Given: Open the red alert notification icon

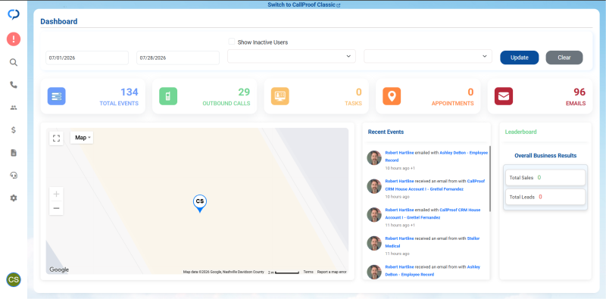Looking at the screenshot, I should point(14,39).
